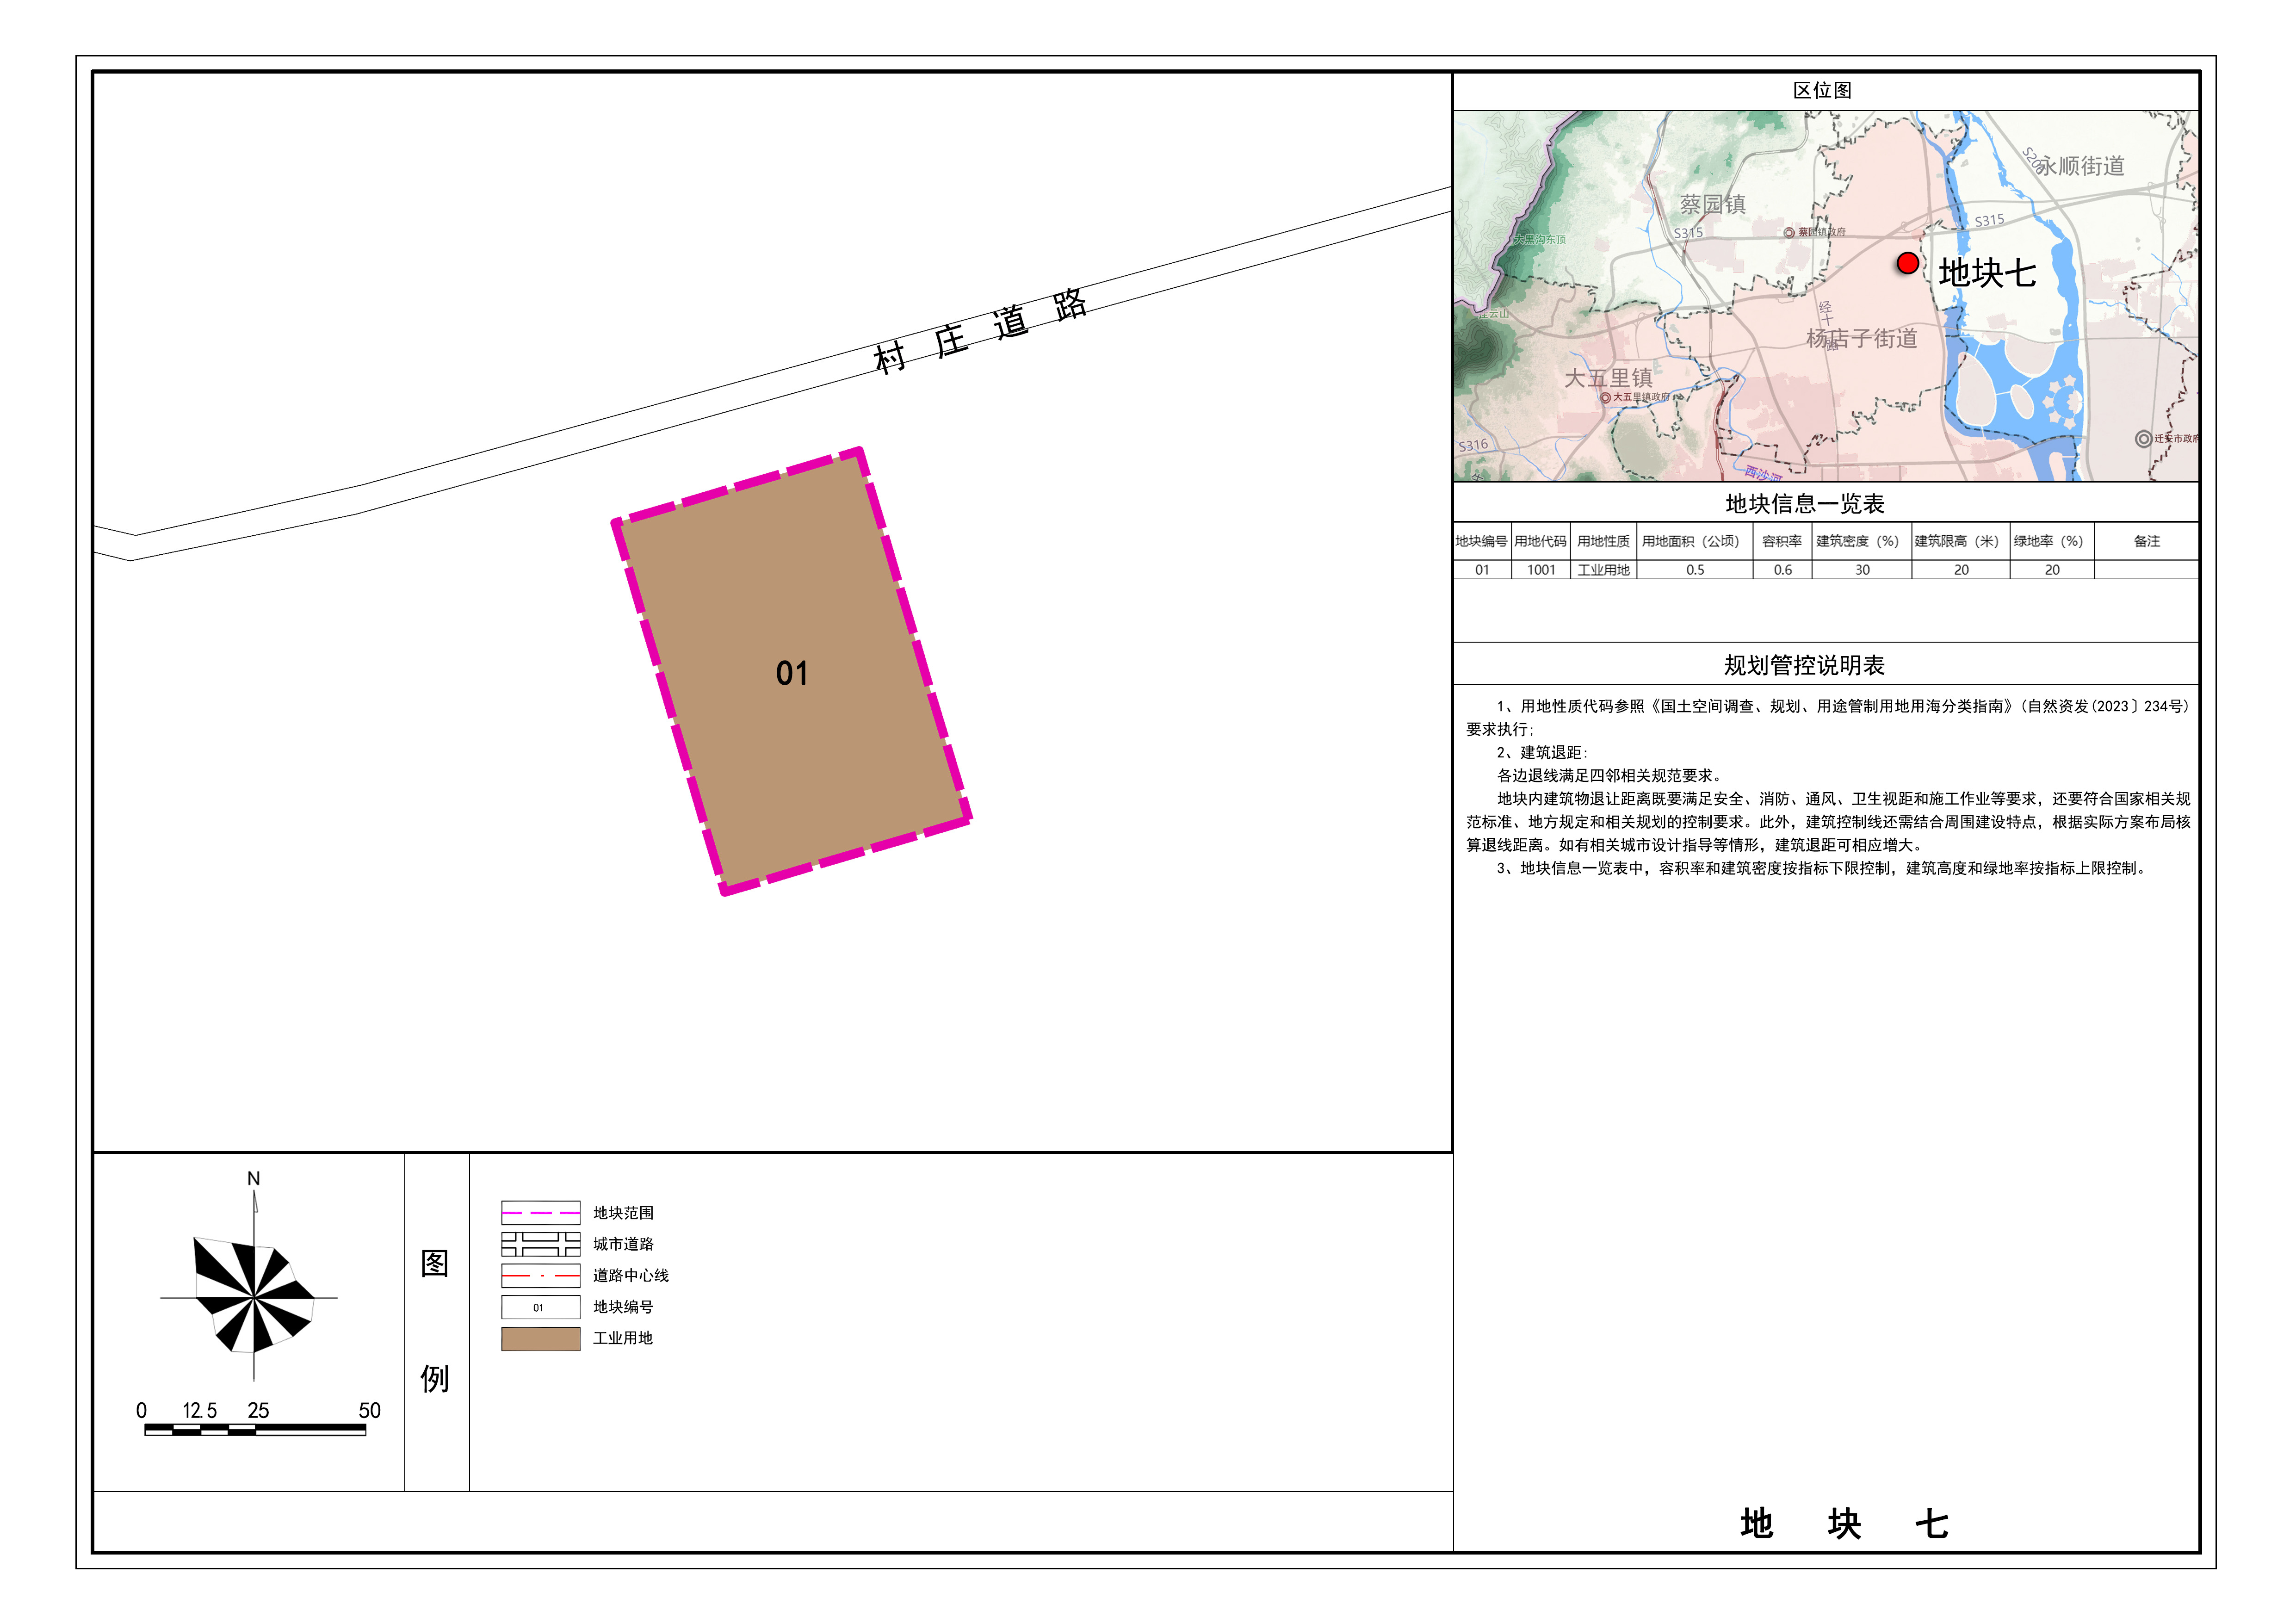The width and height of the screenshot is (2296, 1623).
Task: Click the 道路中心线 legend label
Action: 631,1276
